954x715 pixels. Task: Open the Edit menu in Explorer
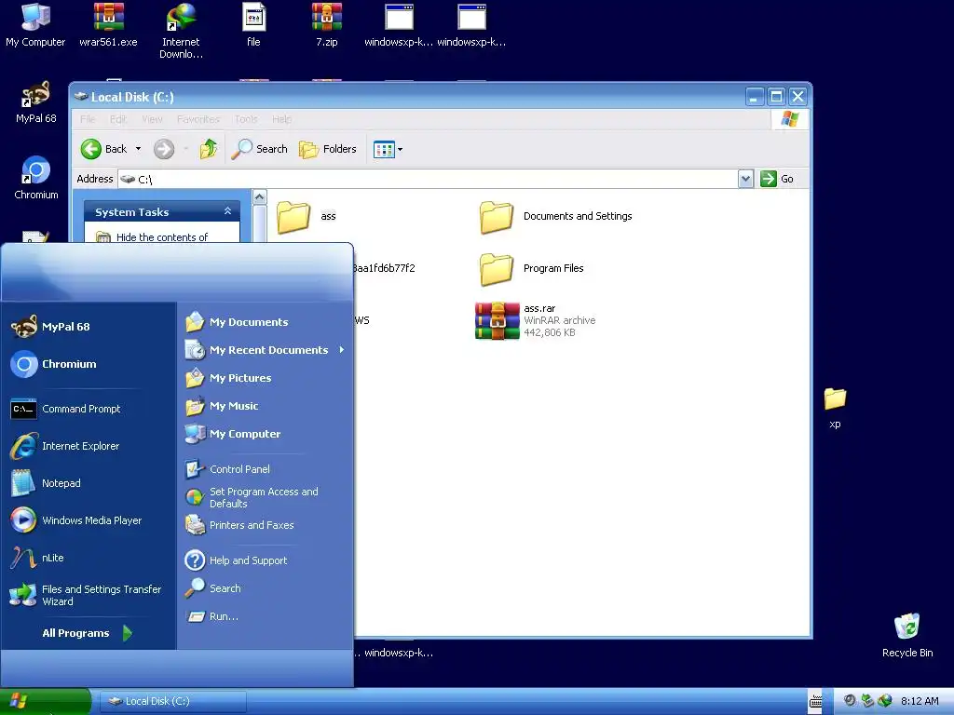click(x=118, y=119)
